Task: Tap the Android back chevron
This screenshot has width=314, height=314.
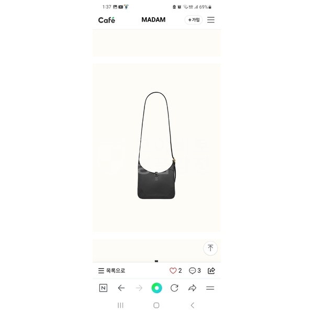Action: 193,306
